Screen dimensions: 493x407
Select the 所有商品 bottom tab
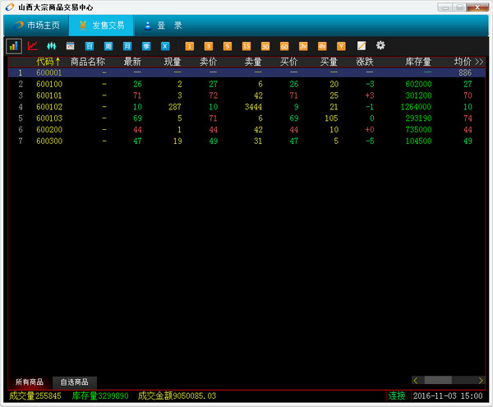(30, 382)
